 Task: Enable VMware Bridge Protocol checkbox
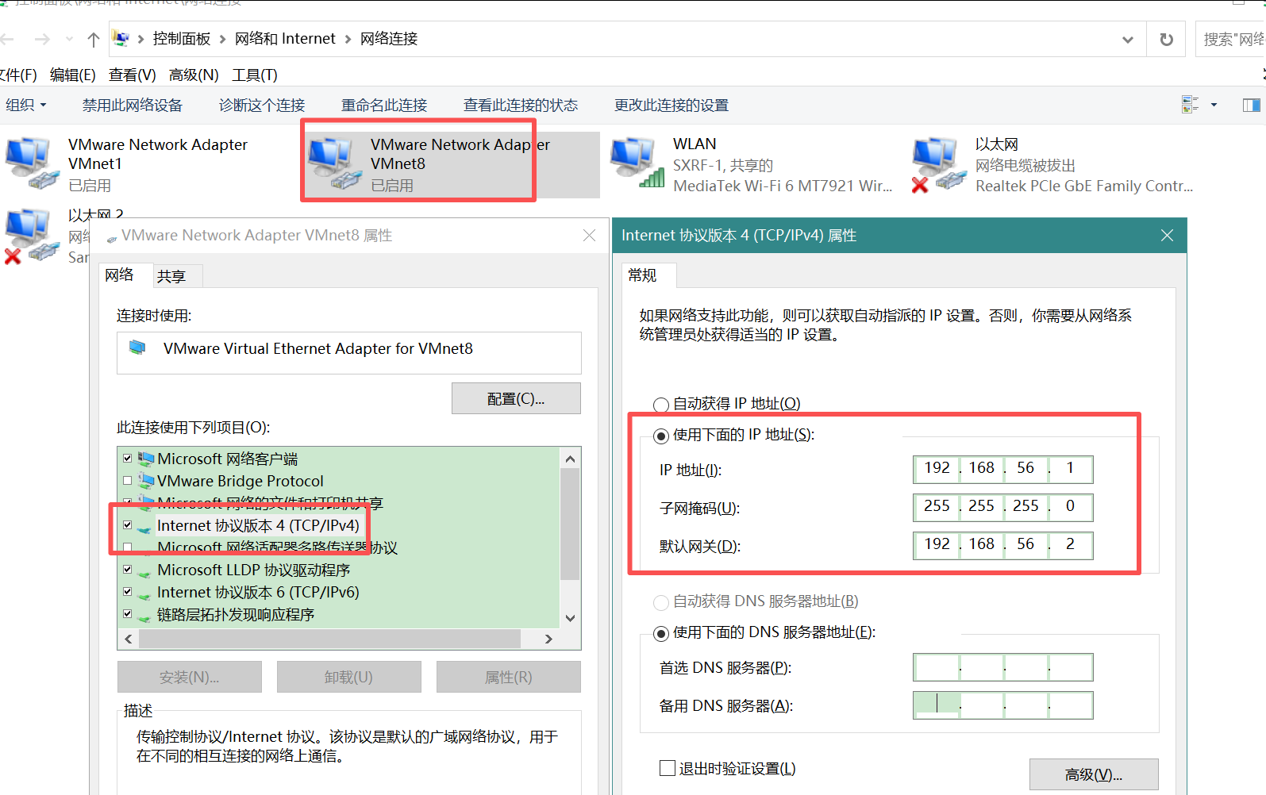tap(127, 480)
